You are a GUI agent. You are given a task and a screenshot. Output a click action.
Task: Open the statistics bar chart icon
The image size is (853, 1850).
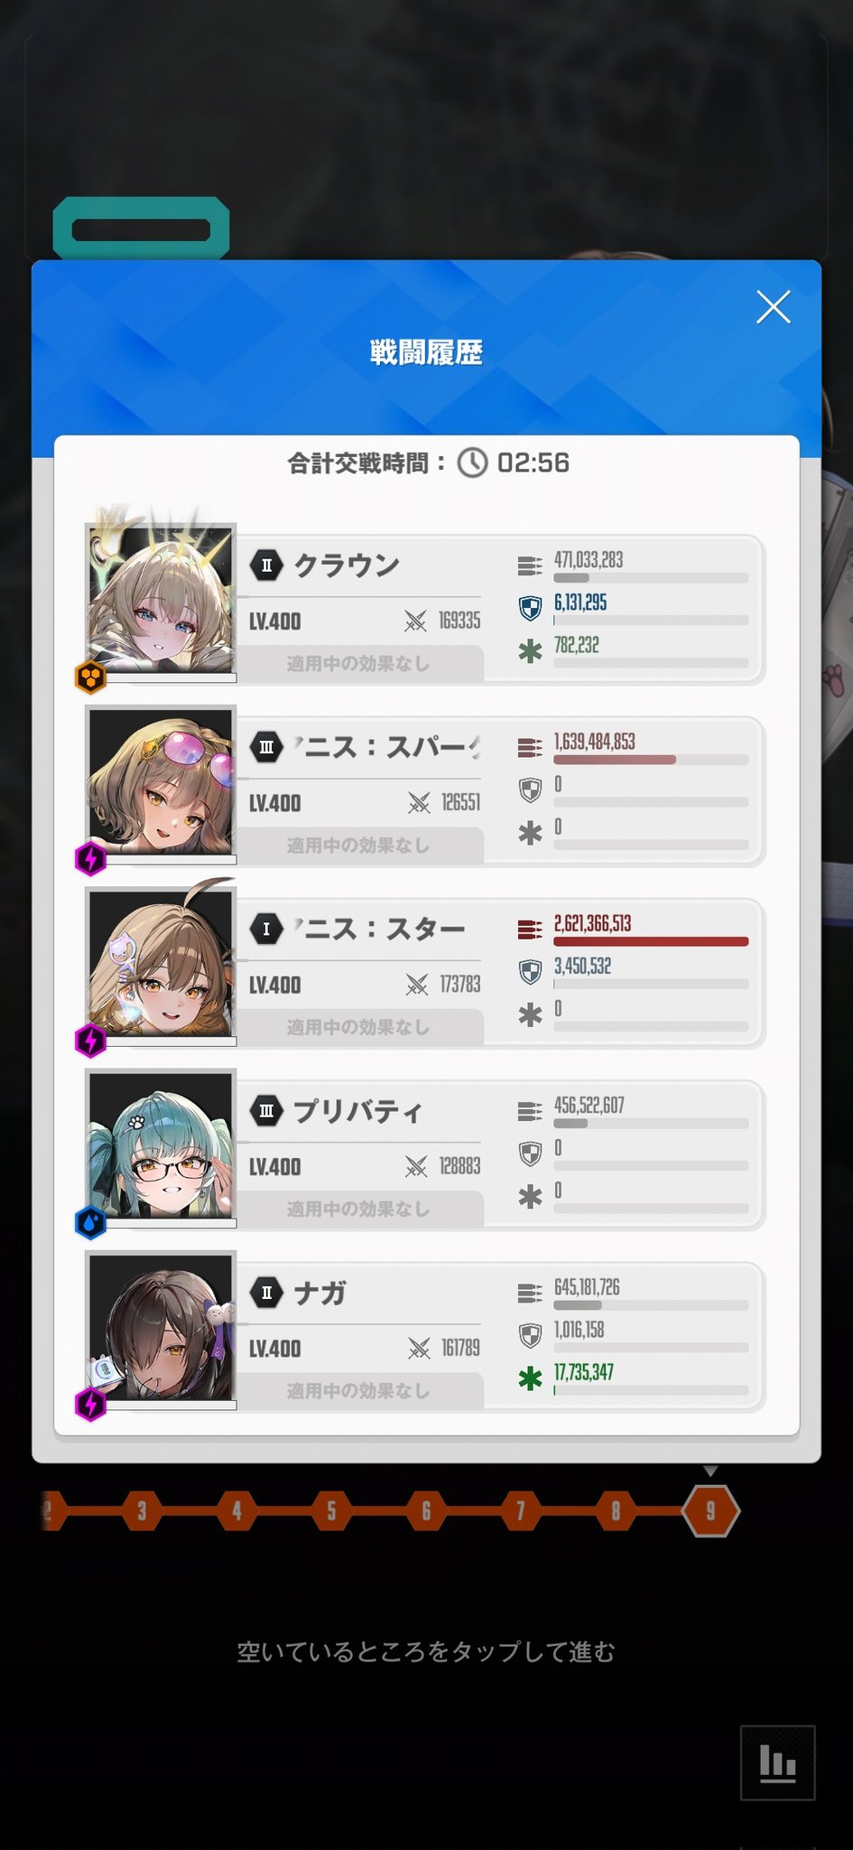[777, 1762]
